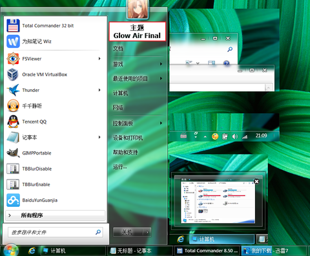Image resolution: width=310 pixels, height=256 pixels.
Task: Click the preview pane toggle icon
Action: click(x=211, y=63)
